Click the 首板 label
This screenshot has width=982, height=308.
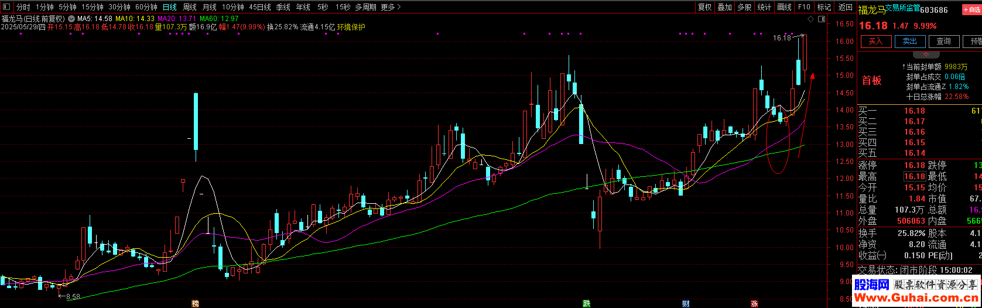tap(871, 81)
